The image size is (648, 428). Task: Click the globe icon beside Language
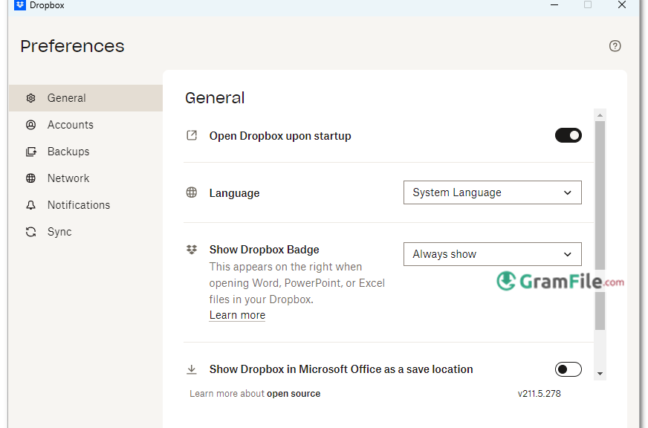pos(191,192)
